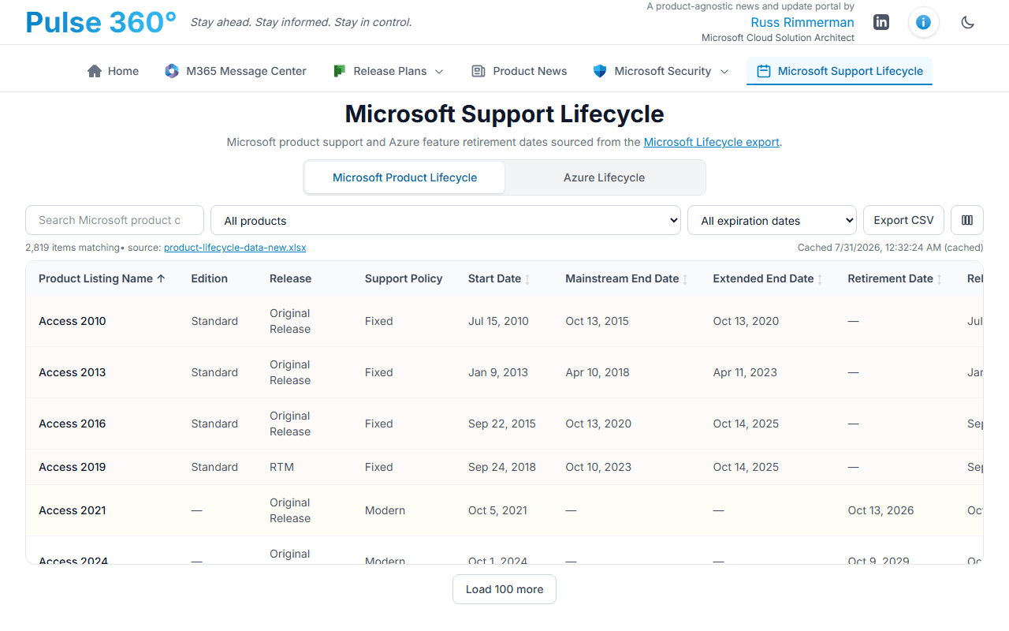Select the Access 2021 row name
This screenshot has width=1009, height=631.
72,510
